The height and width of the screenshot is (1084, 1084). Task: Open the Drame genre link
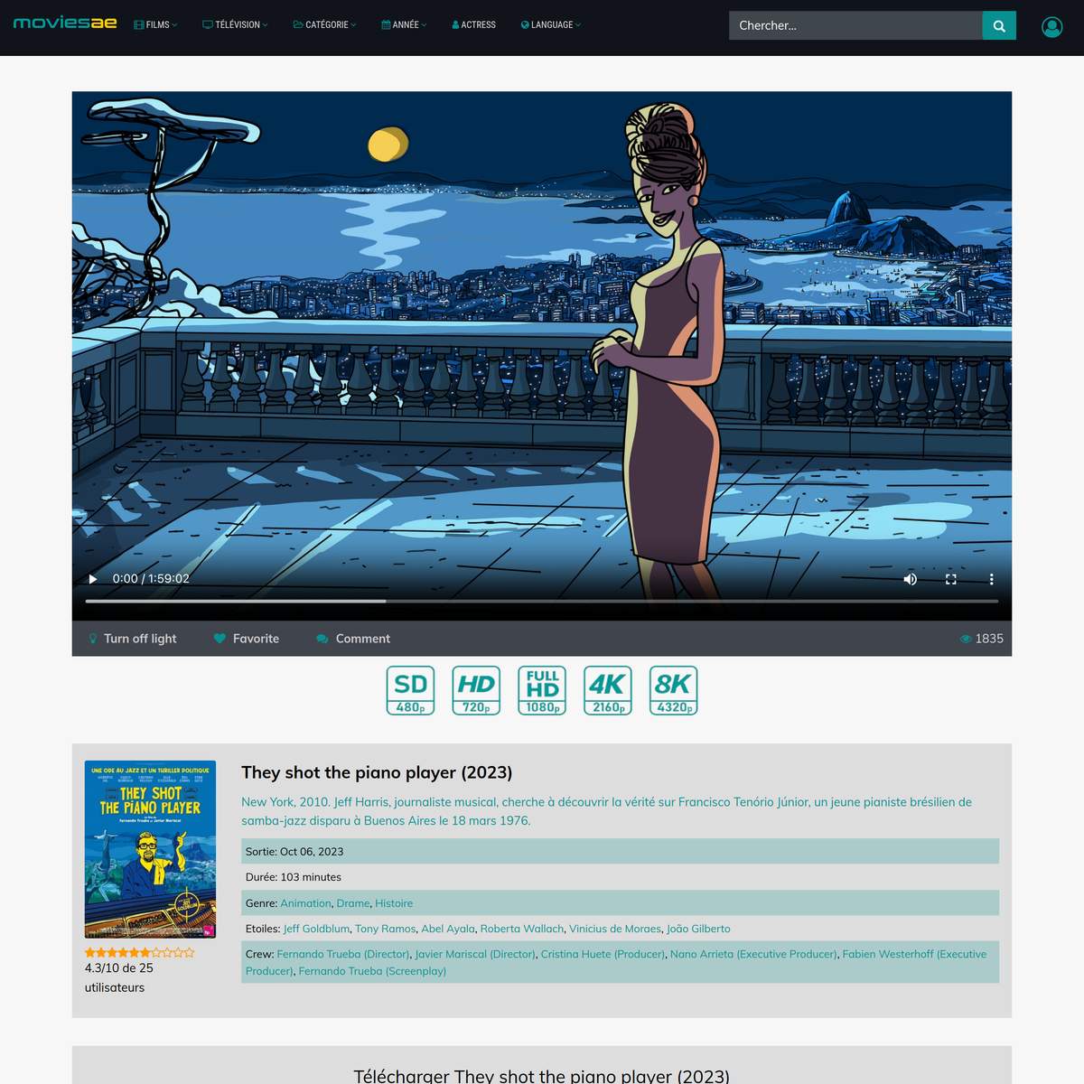pyautogui.click(x=353, y=903)
